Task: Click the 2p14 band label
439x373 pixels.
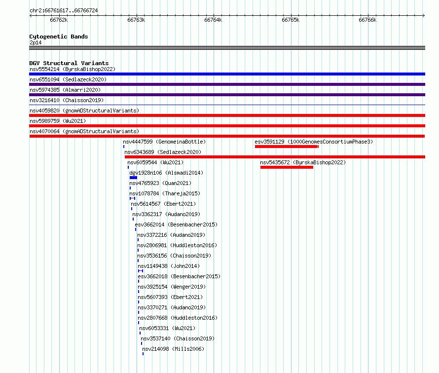Action: (x=36, y=42)
